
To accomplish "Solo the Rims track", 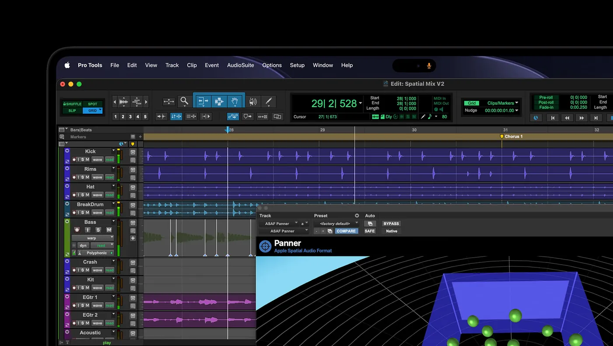I will click(82, 177).
